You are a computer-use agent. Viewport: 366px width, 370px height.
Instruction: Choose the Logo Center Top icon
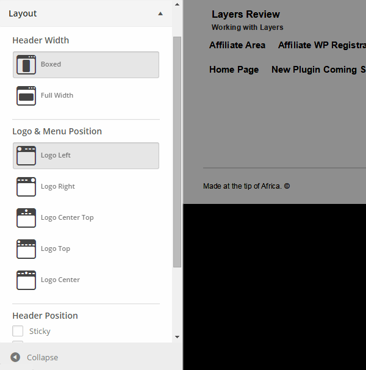point(26,218)
